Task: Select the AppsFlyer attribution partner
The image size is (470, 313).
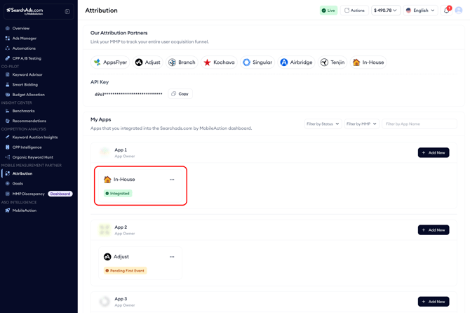Action: click(110, 62)
